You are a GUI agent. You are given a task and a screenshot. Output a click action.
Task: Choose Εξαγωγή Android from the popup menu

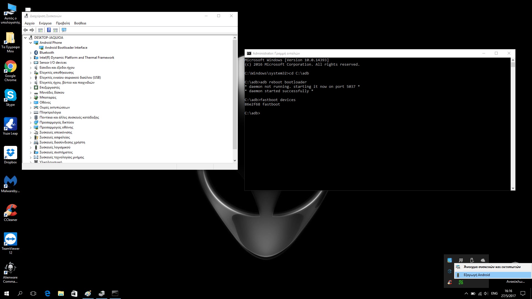click(477, 275)
